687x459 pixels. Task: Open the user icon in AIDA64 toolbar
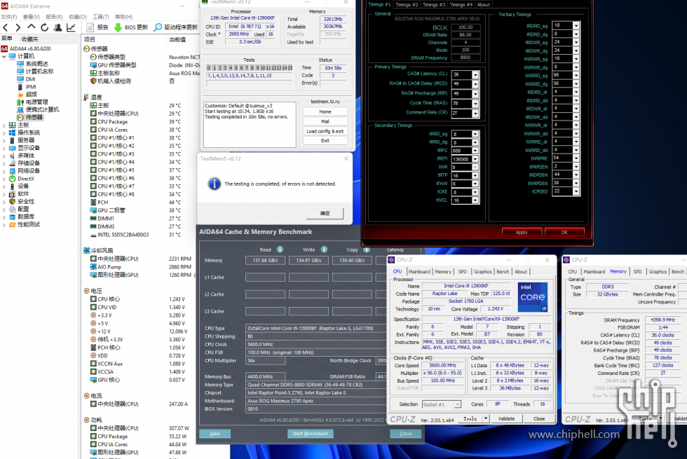57,27
